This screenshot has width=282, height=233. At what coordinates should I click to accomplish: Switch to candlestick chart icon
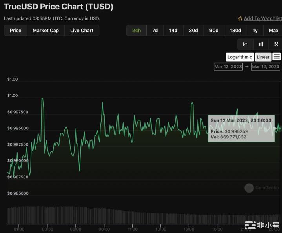pos(261,44)
